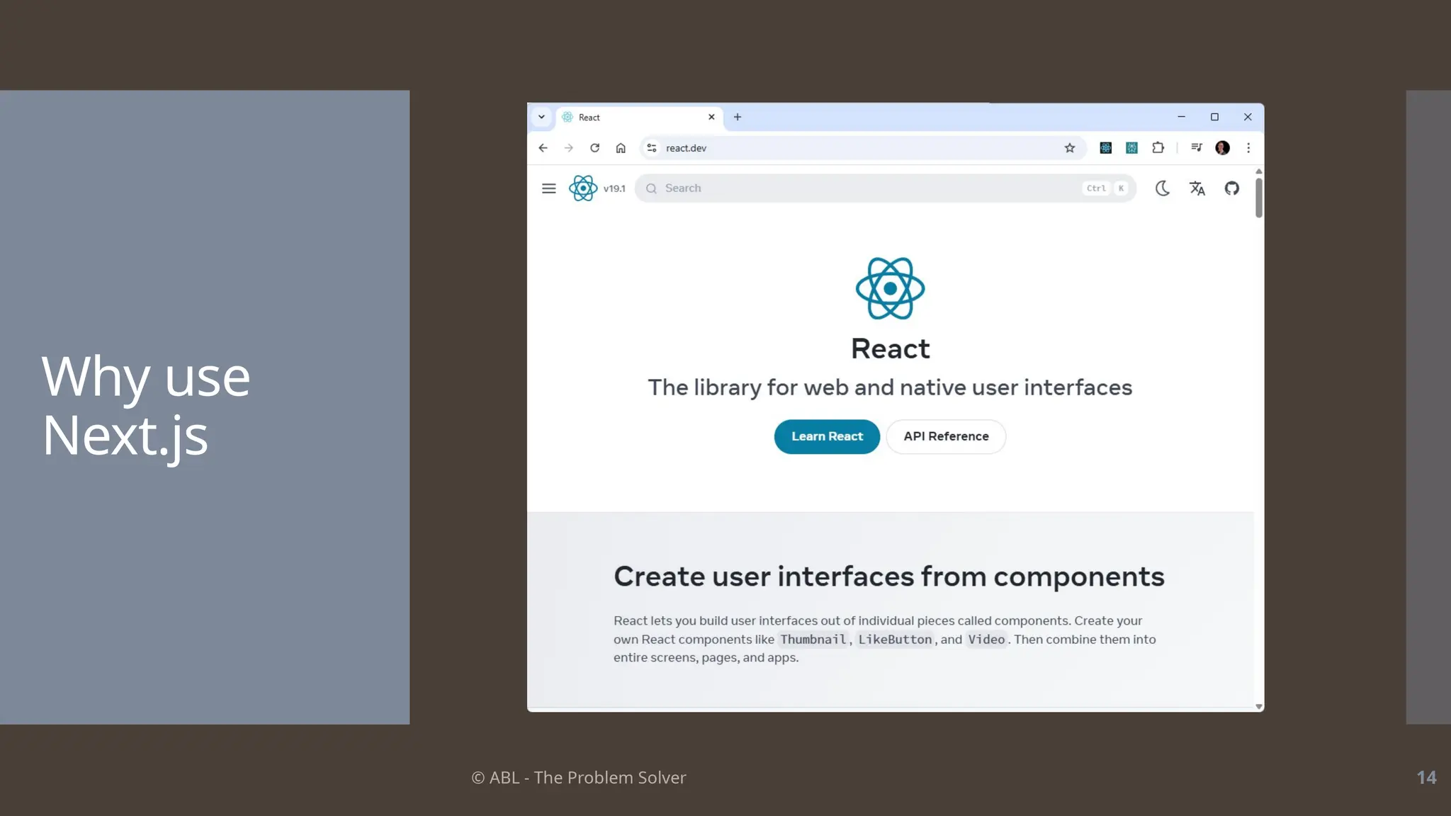
Task: Open the GitHub repository icon
Action: pyautogui.click(x=1232, y=188)
